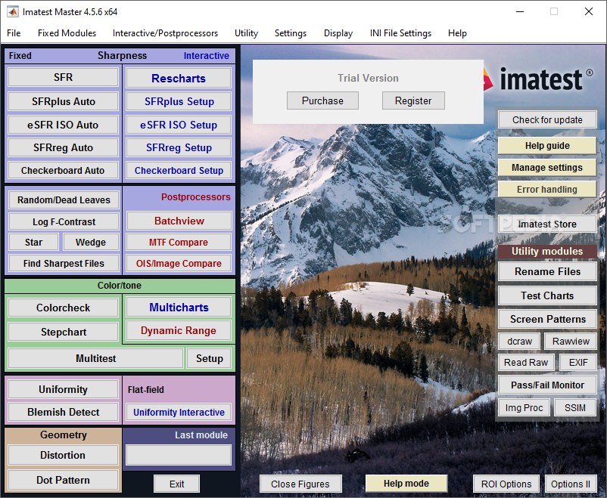The width and height of the screenshot is (607, 498).
Task: Launch the Colorcheck module
Action: (x=63, y=308)
